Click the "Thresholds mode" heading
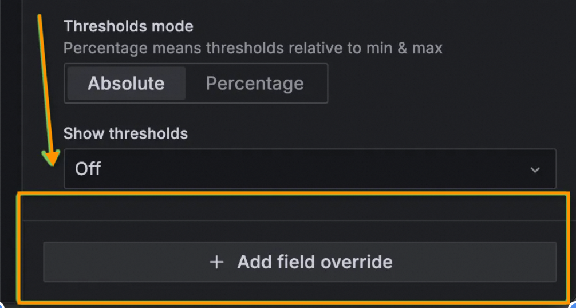576x308 pixels. pos(128,26)
